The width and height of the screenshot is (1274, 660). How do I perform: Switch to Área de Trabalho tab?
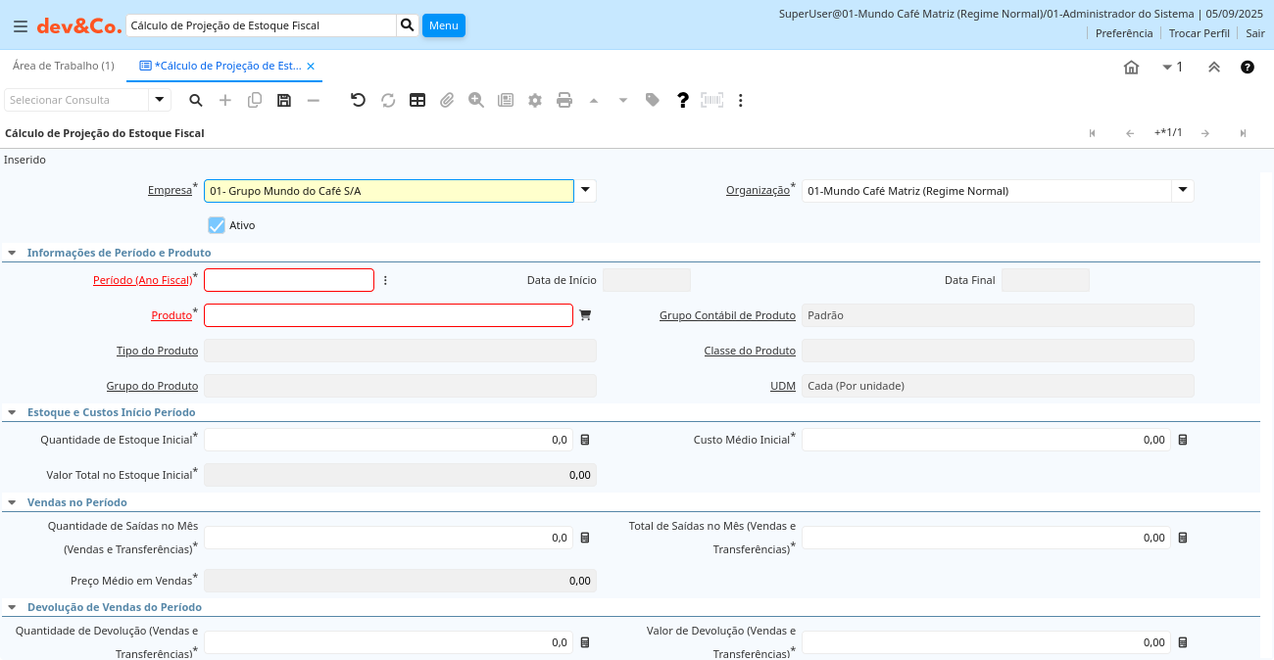coord(63,66)
